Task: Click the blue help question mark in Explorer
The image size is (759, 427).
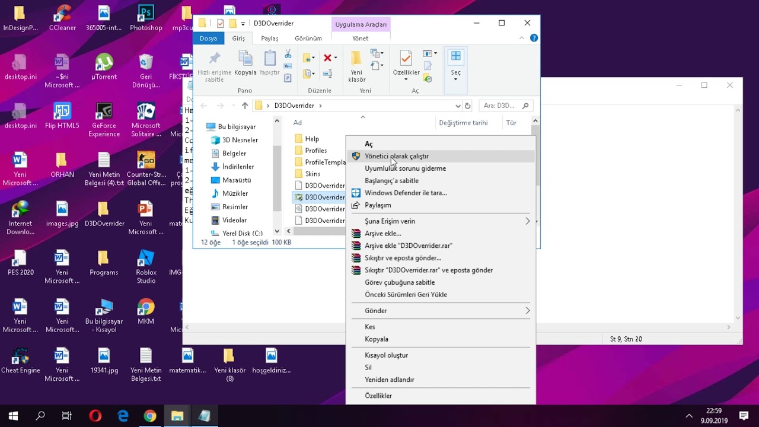Action: (x=534, y=38)
